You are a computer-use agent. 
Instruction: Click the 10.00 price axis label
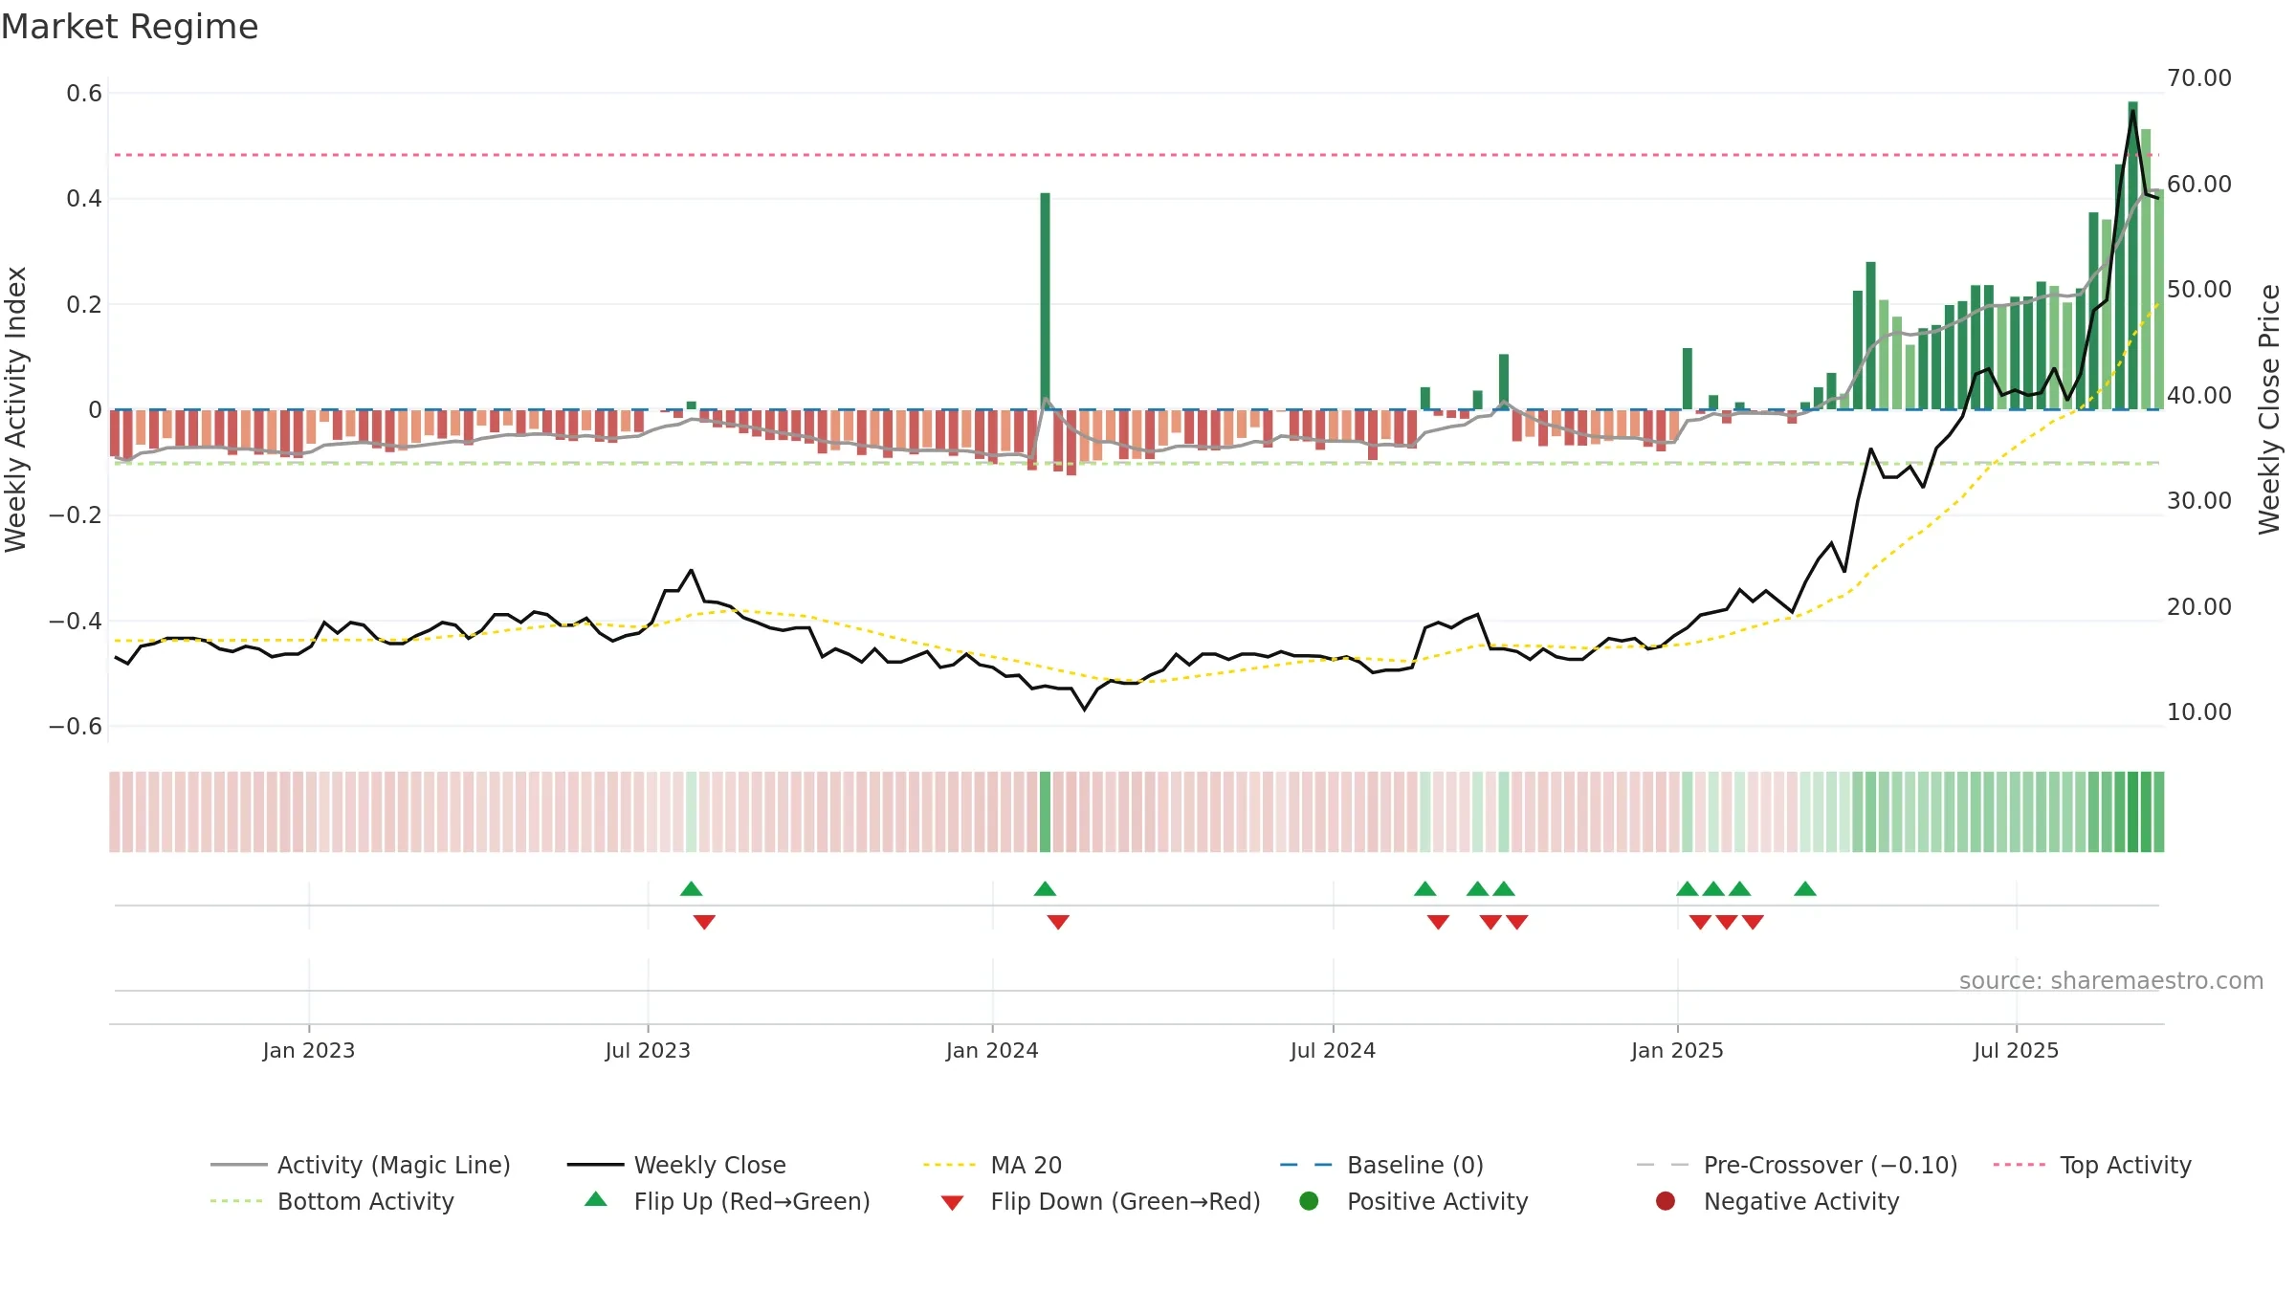2199,711
